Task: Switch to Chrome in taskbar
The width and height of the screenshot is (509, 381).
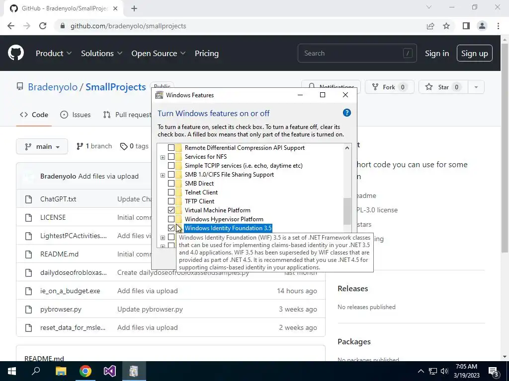Action: coord(85,371)
